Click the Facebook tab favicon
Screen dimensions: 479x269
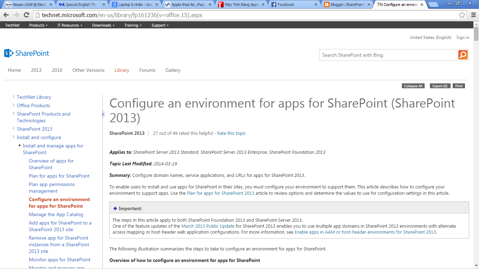pos(274,5)
